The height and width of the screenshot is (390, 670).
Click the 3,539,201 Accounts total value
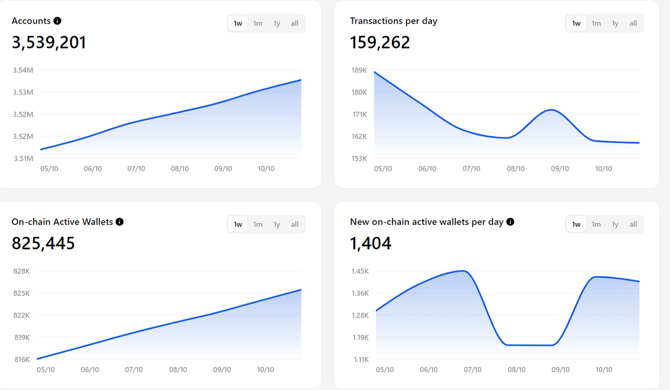tap(49, 42)
